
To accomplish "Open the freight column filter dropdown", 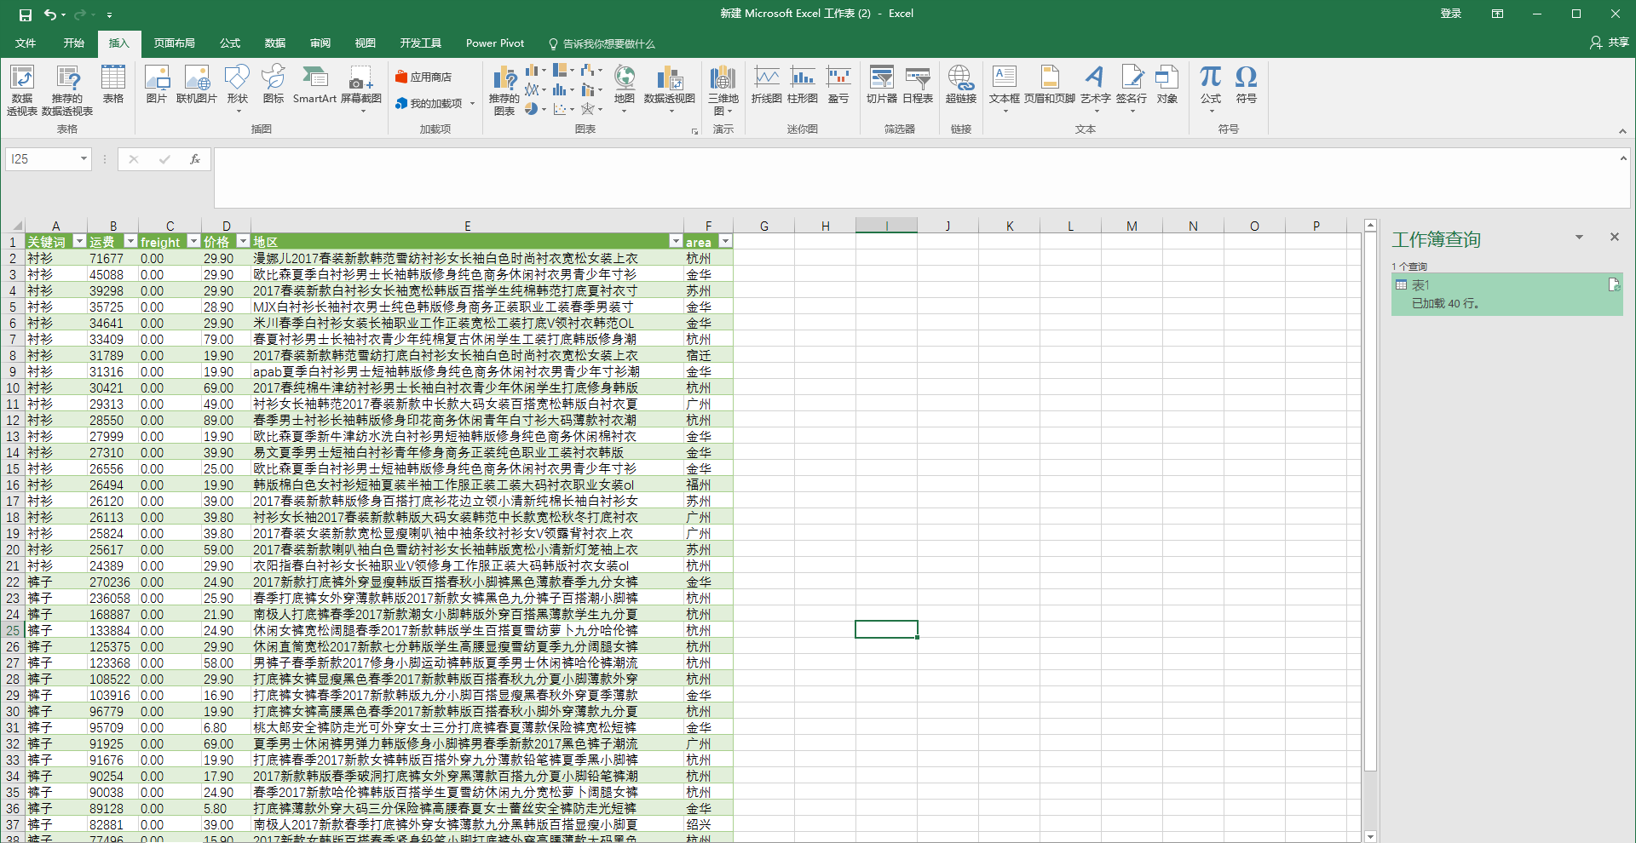I will 193,242.
